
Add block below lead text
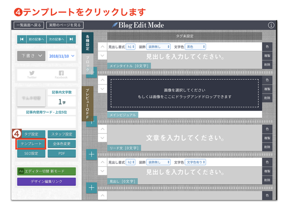(x=91, y=154)
